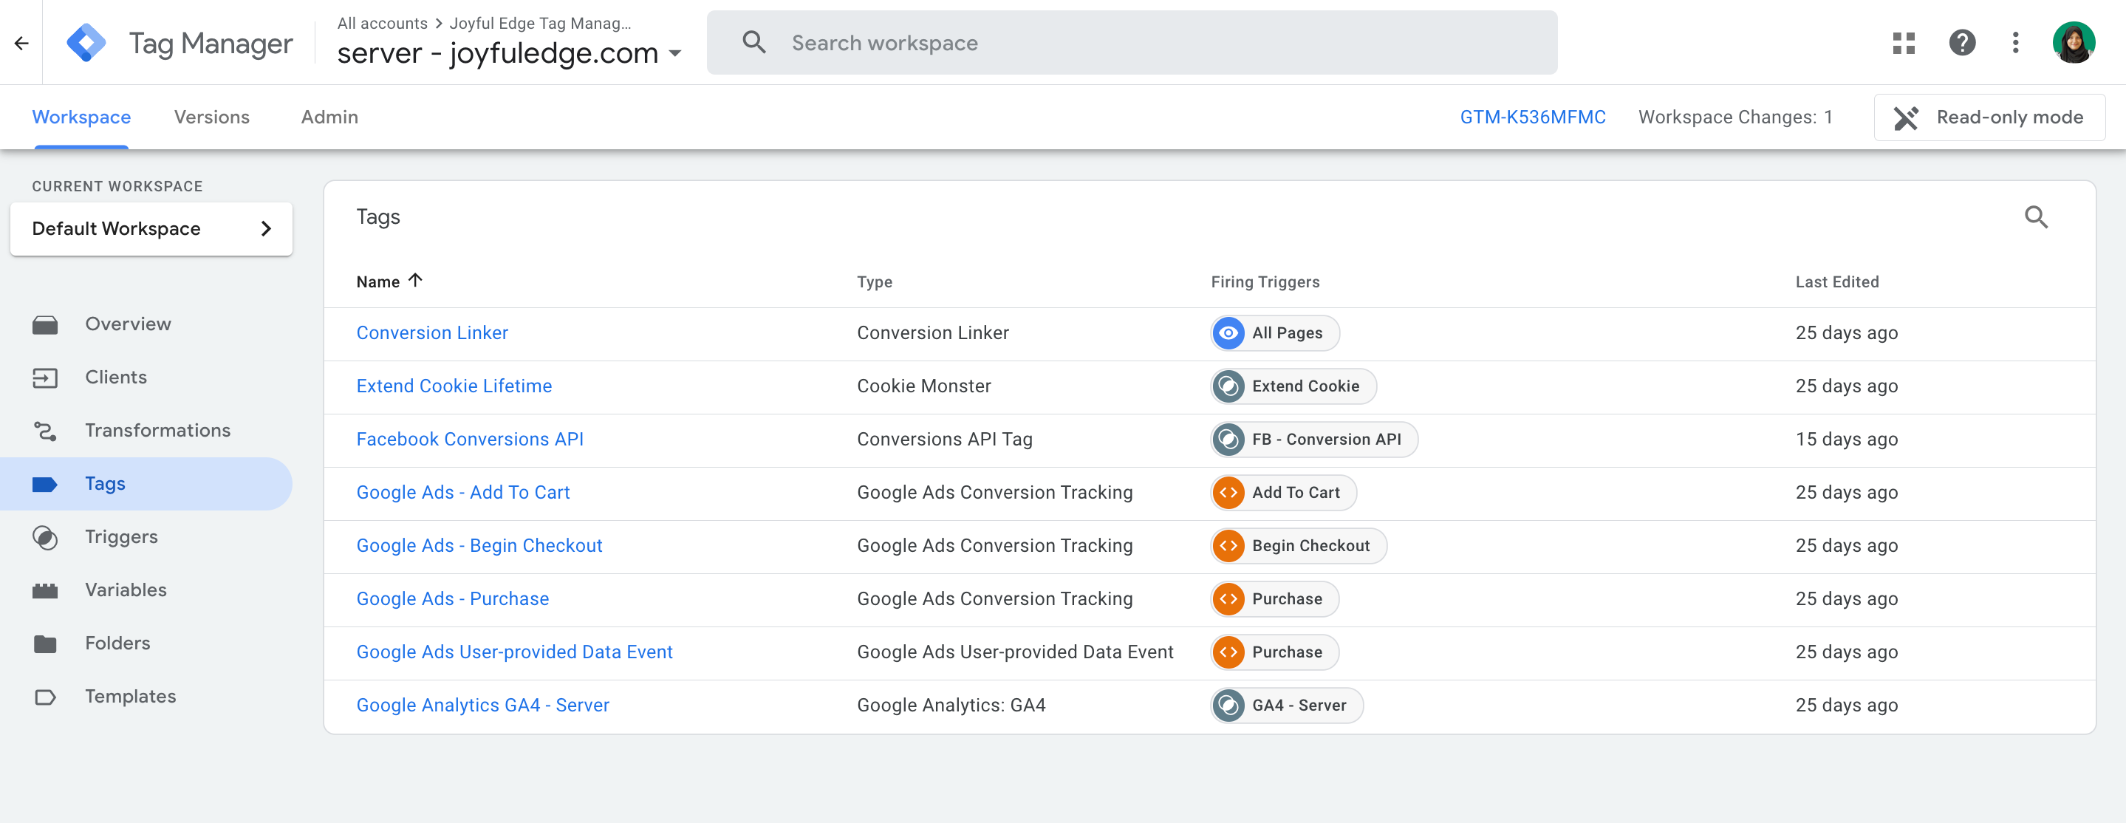Open the Google apps grid
2126x823 pixels.
tap(1903, 43)
